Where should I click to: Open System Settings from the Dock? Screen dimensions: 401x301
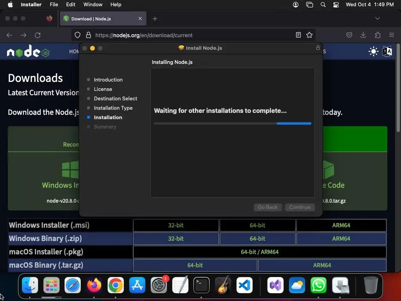[x=159, y=285]
